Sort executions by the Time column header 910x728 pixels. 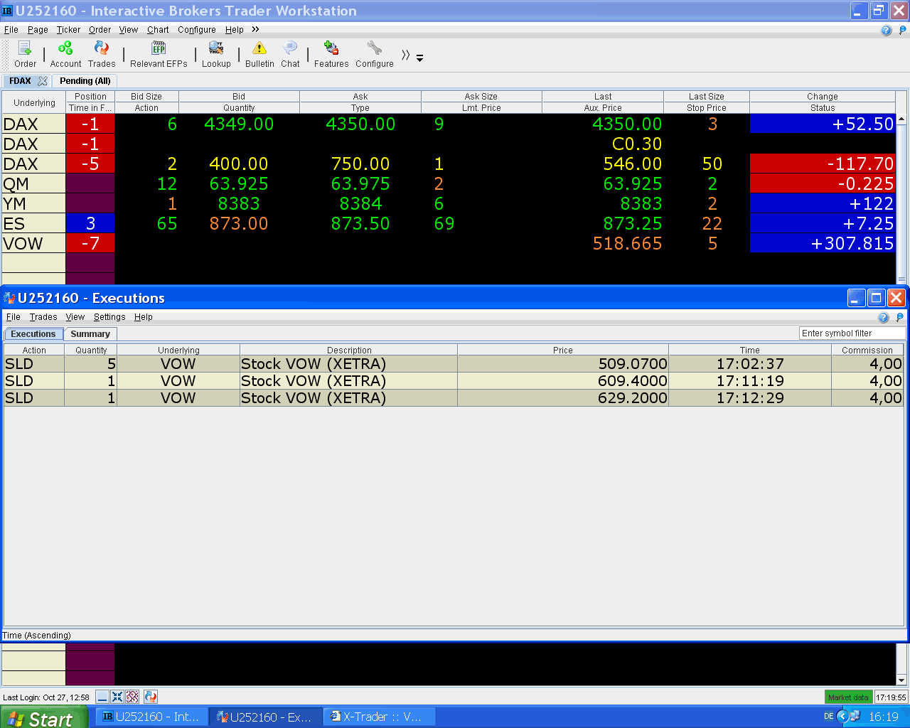pyautogui.click(x=750, y=350)
